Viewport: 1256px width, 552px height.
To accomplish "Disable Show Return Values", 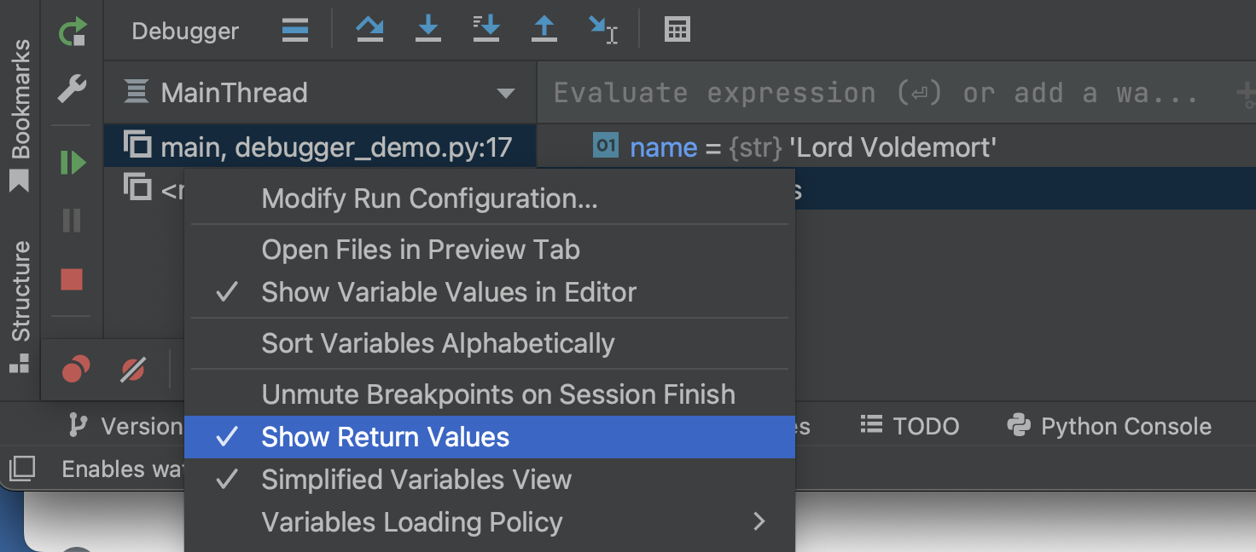I will click(x=385, y=436).
